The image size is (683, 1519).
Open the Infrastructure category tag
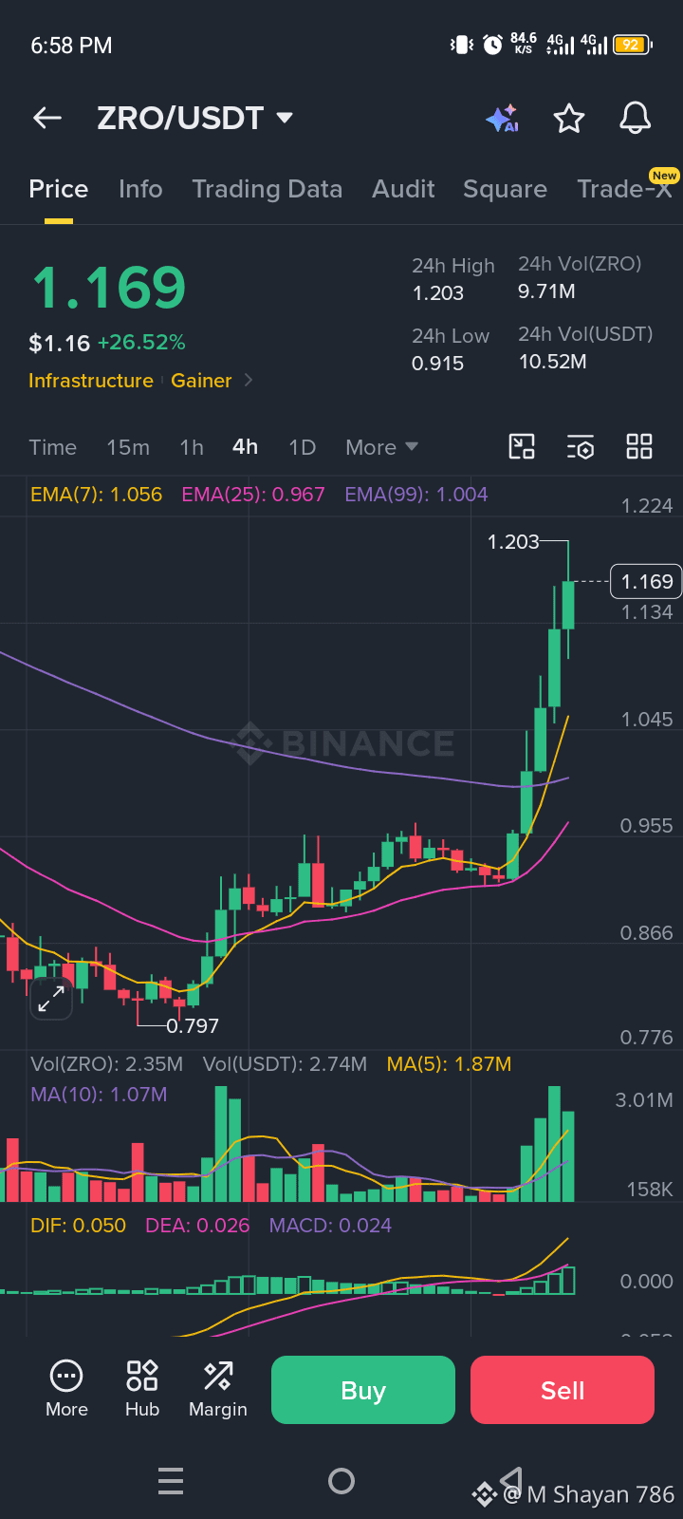(91, 381)
